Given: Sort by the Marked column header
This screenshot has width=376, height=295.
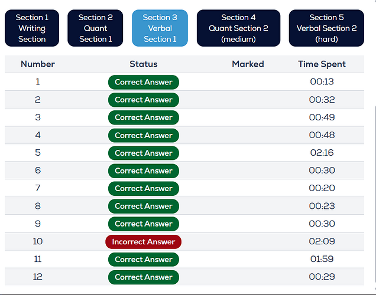Looking at the screenshot, I should pos(248,64).
